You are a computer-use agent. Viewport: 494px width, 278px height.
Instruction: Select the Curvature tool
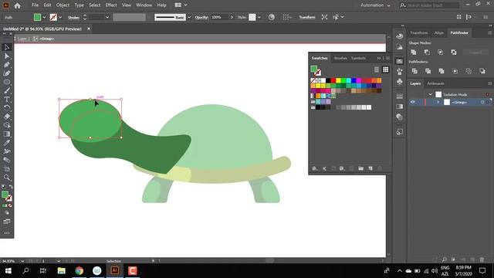click(x=7, y=73)
